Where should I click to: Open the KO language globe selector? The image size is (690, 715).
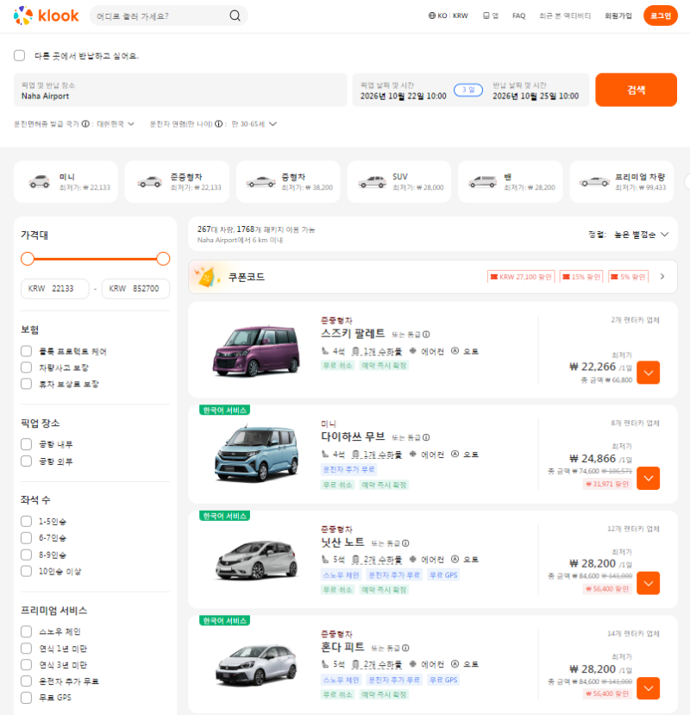[x=437, y=16]
